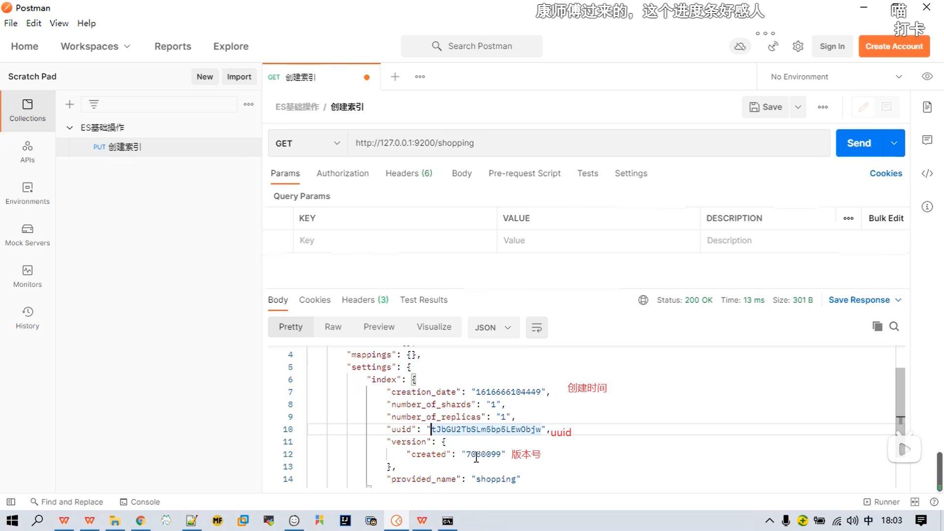Toggle the two-pane view icon
Image resolution: width=944 pixels, height=531 pixels.
pyautogui.click(x=914, y=501)
